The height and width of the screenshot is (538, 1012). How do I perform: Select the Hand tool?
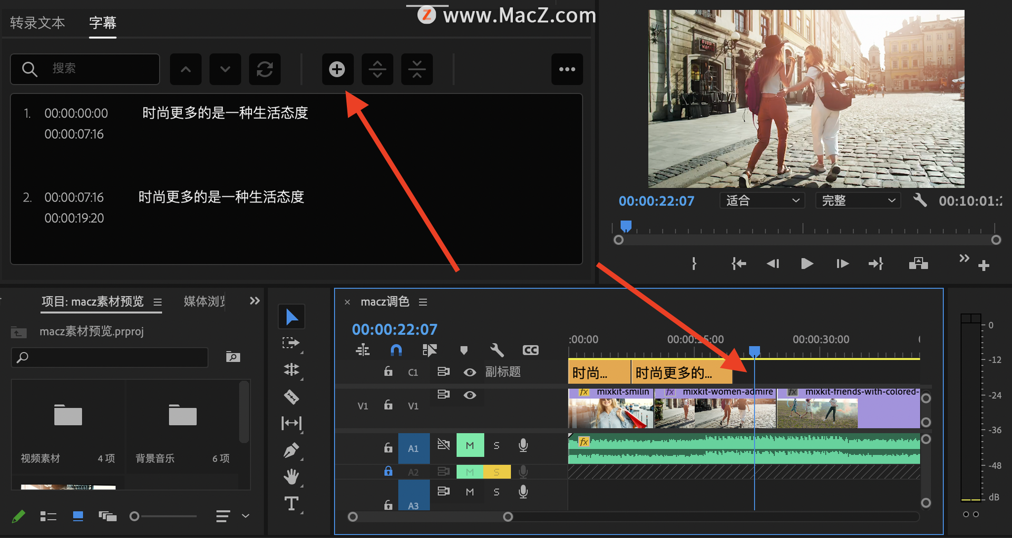tap(291, 477)
